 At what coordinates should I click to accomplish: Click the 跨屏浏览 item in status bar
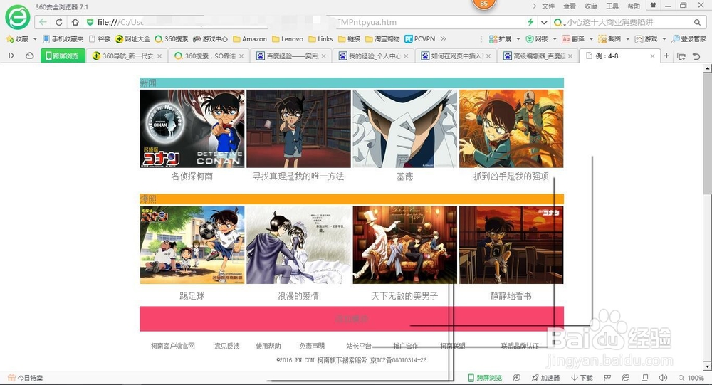[x=485, y=378]
